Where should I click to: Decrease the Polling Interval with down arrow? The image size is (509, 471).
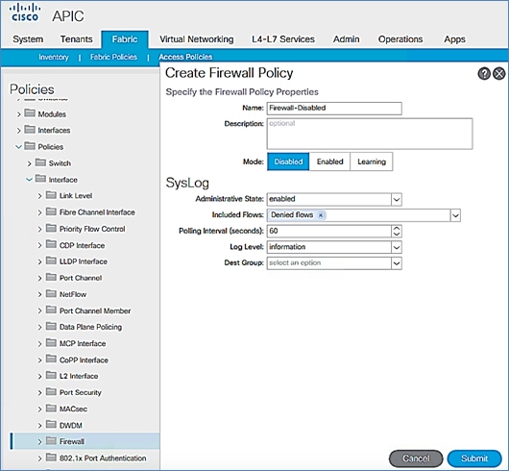(x=397, y=234)
